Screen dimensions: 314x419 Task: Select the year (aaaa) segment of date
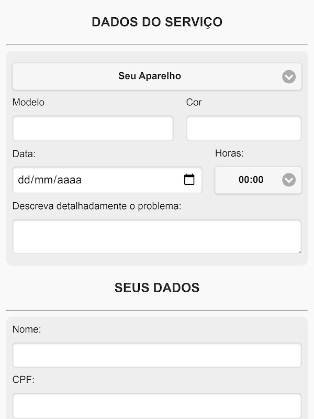(x=70, y=180)
